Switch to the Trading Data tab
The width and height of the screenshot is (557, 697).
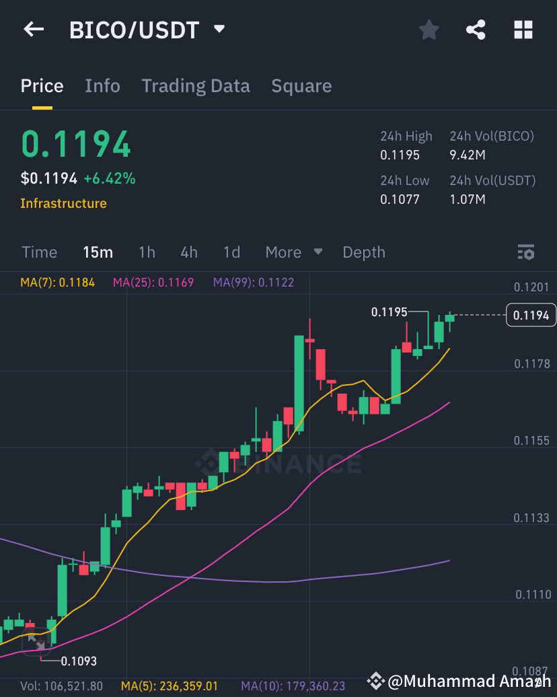coord(195,85)
